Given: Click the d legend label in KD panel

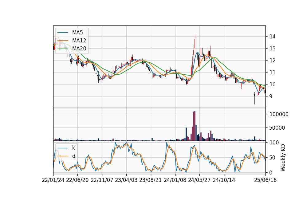Looking at the screenshot, I should point(74,156).
